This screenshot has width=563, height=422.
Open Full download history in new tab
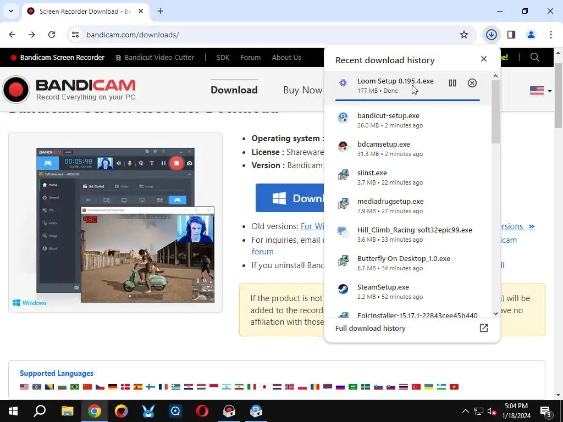click(484, 328)
